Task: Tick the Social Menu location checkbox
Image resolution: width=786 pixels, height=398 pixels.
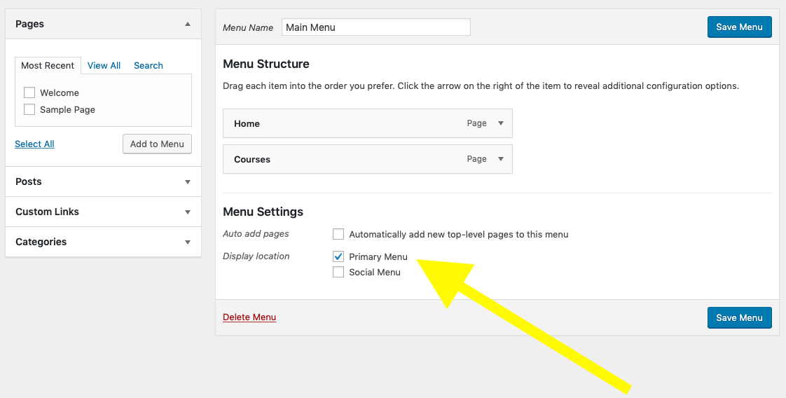Action: [339, 272]
